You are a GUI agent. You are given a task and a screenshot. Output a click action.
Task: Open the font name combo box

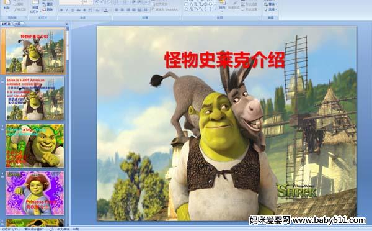(71, 2)
